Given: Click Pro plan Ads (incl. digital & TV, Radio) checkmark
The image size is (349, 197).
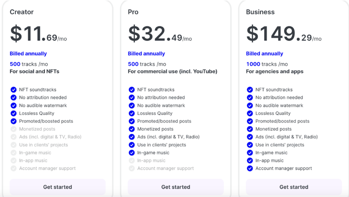Looking at the screenshot, I should click(x=132, y=137).
